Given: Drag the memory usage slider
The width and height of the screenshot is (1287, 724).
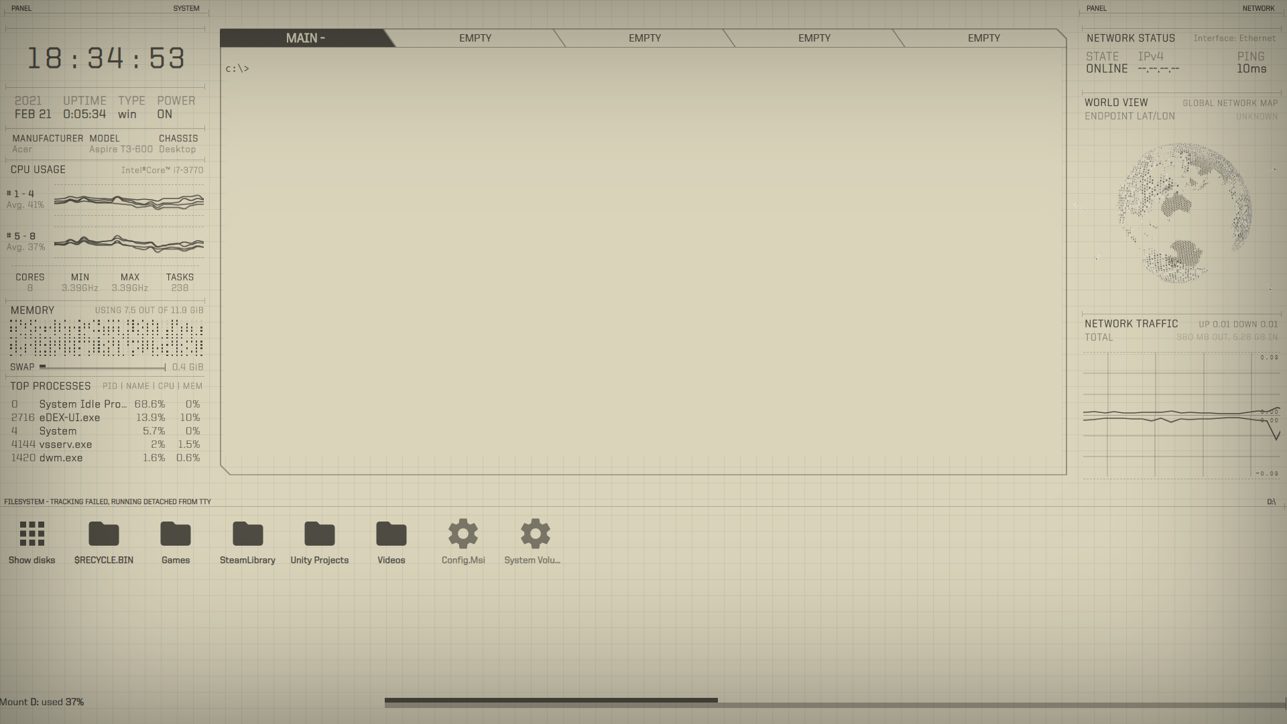Looking at the screenshot, I should (44, 366).
